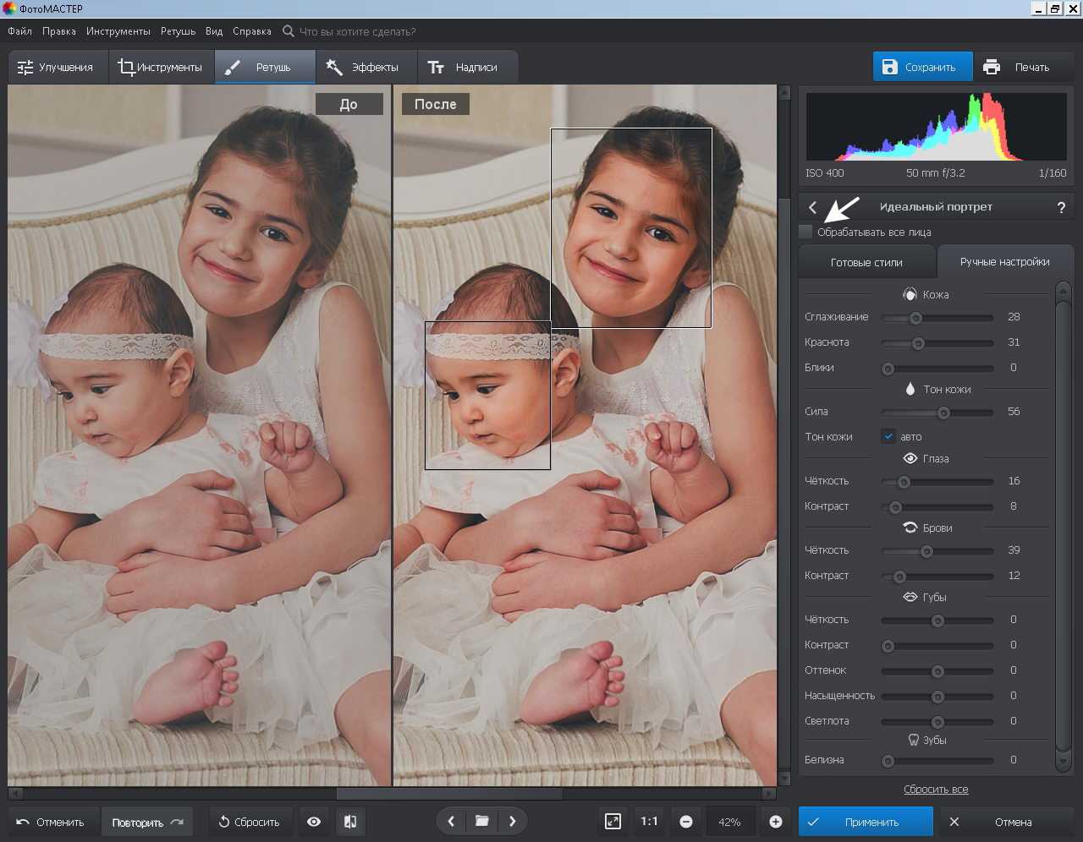This screenshot has width=1083, height=842.
Task: Open the 42% zoom level field
Action: click(729, 822)
